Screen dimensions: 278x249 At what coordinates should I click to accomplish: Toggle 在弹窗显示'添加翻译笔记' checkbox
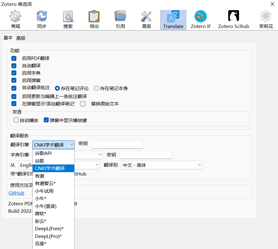coord(14,104)
